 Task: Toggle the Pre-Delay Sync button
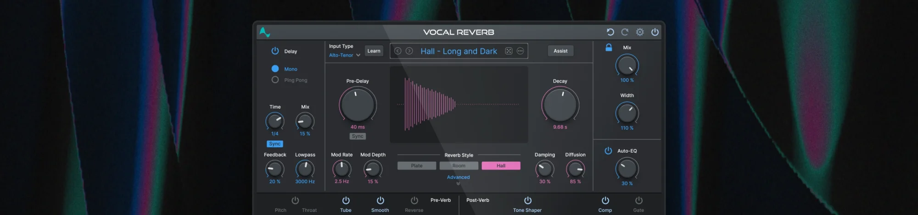(x=358, y=136)
